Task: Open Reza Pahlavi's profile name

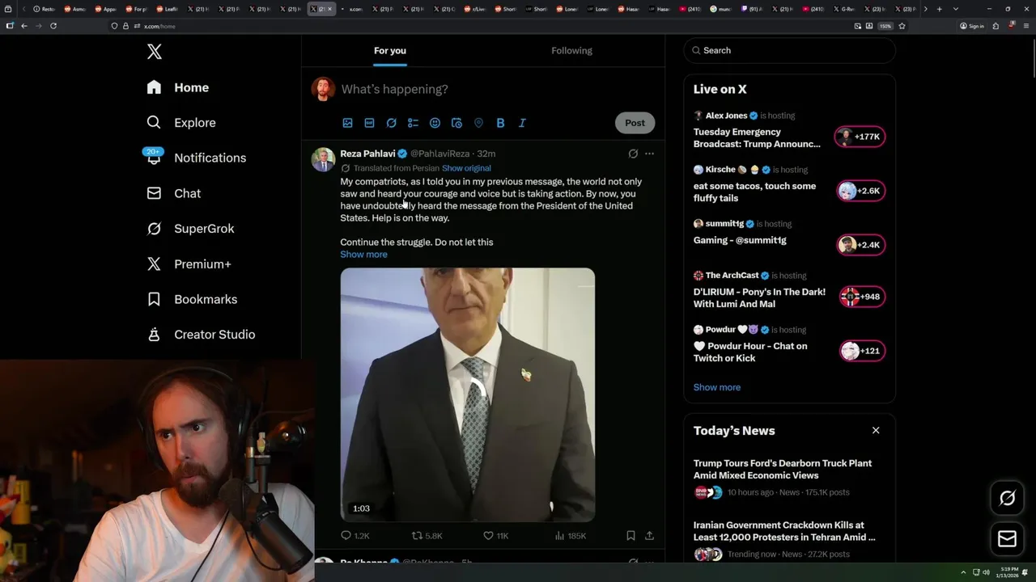Action: [x=367, y=154]
